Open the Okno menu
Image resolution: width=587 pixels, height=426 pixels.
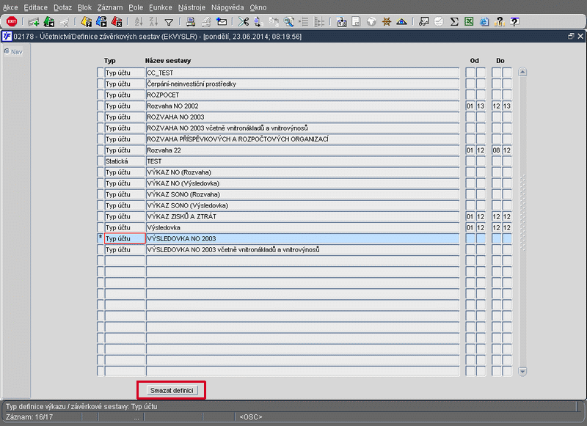(x=258, y=7)
